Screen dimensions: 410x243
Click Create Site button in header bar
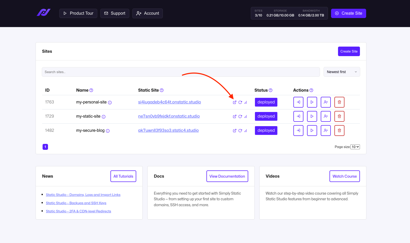point(348,13)
